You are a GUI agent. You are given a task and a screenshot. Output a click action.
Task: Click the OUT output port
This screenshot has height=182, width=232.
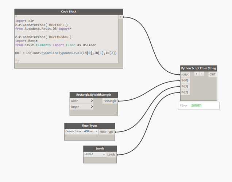tap(213, 74)
